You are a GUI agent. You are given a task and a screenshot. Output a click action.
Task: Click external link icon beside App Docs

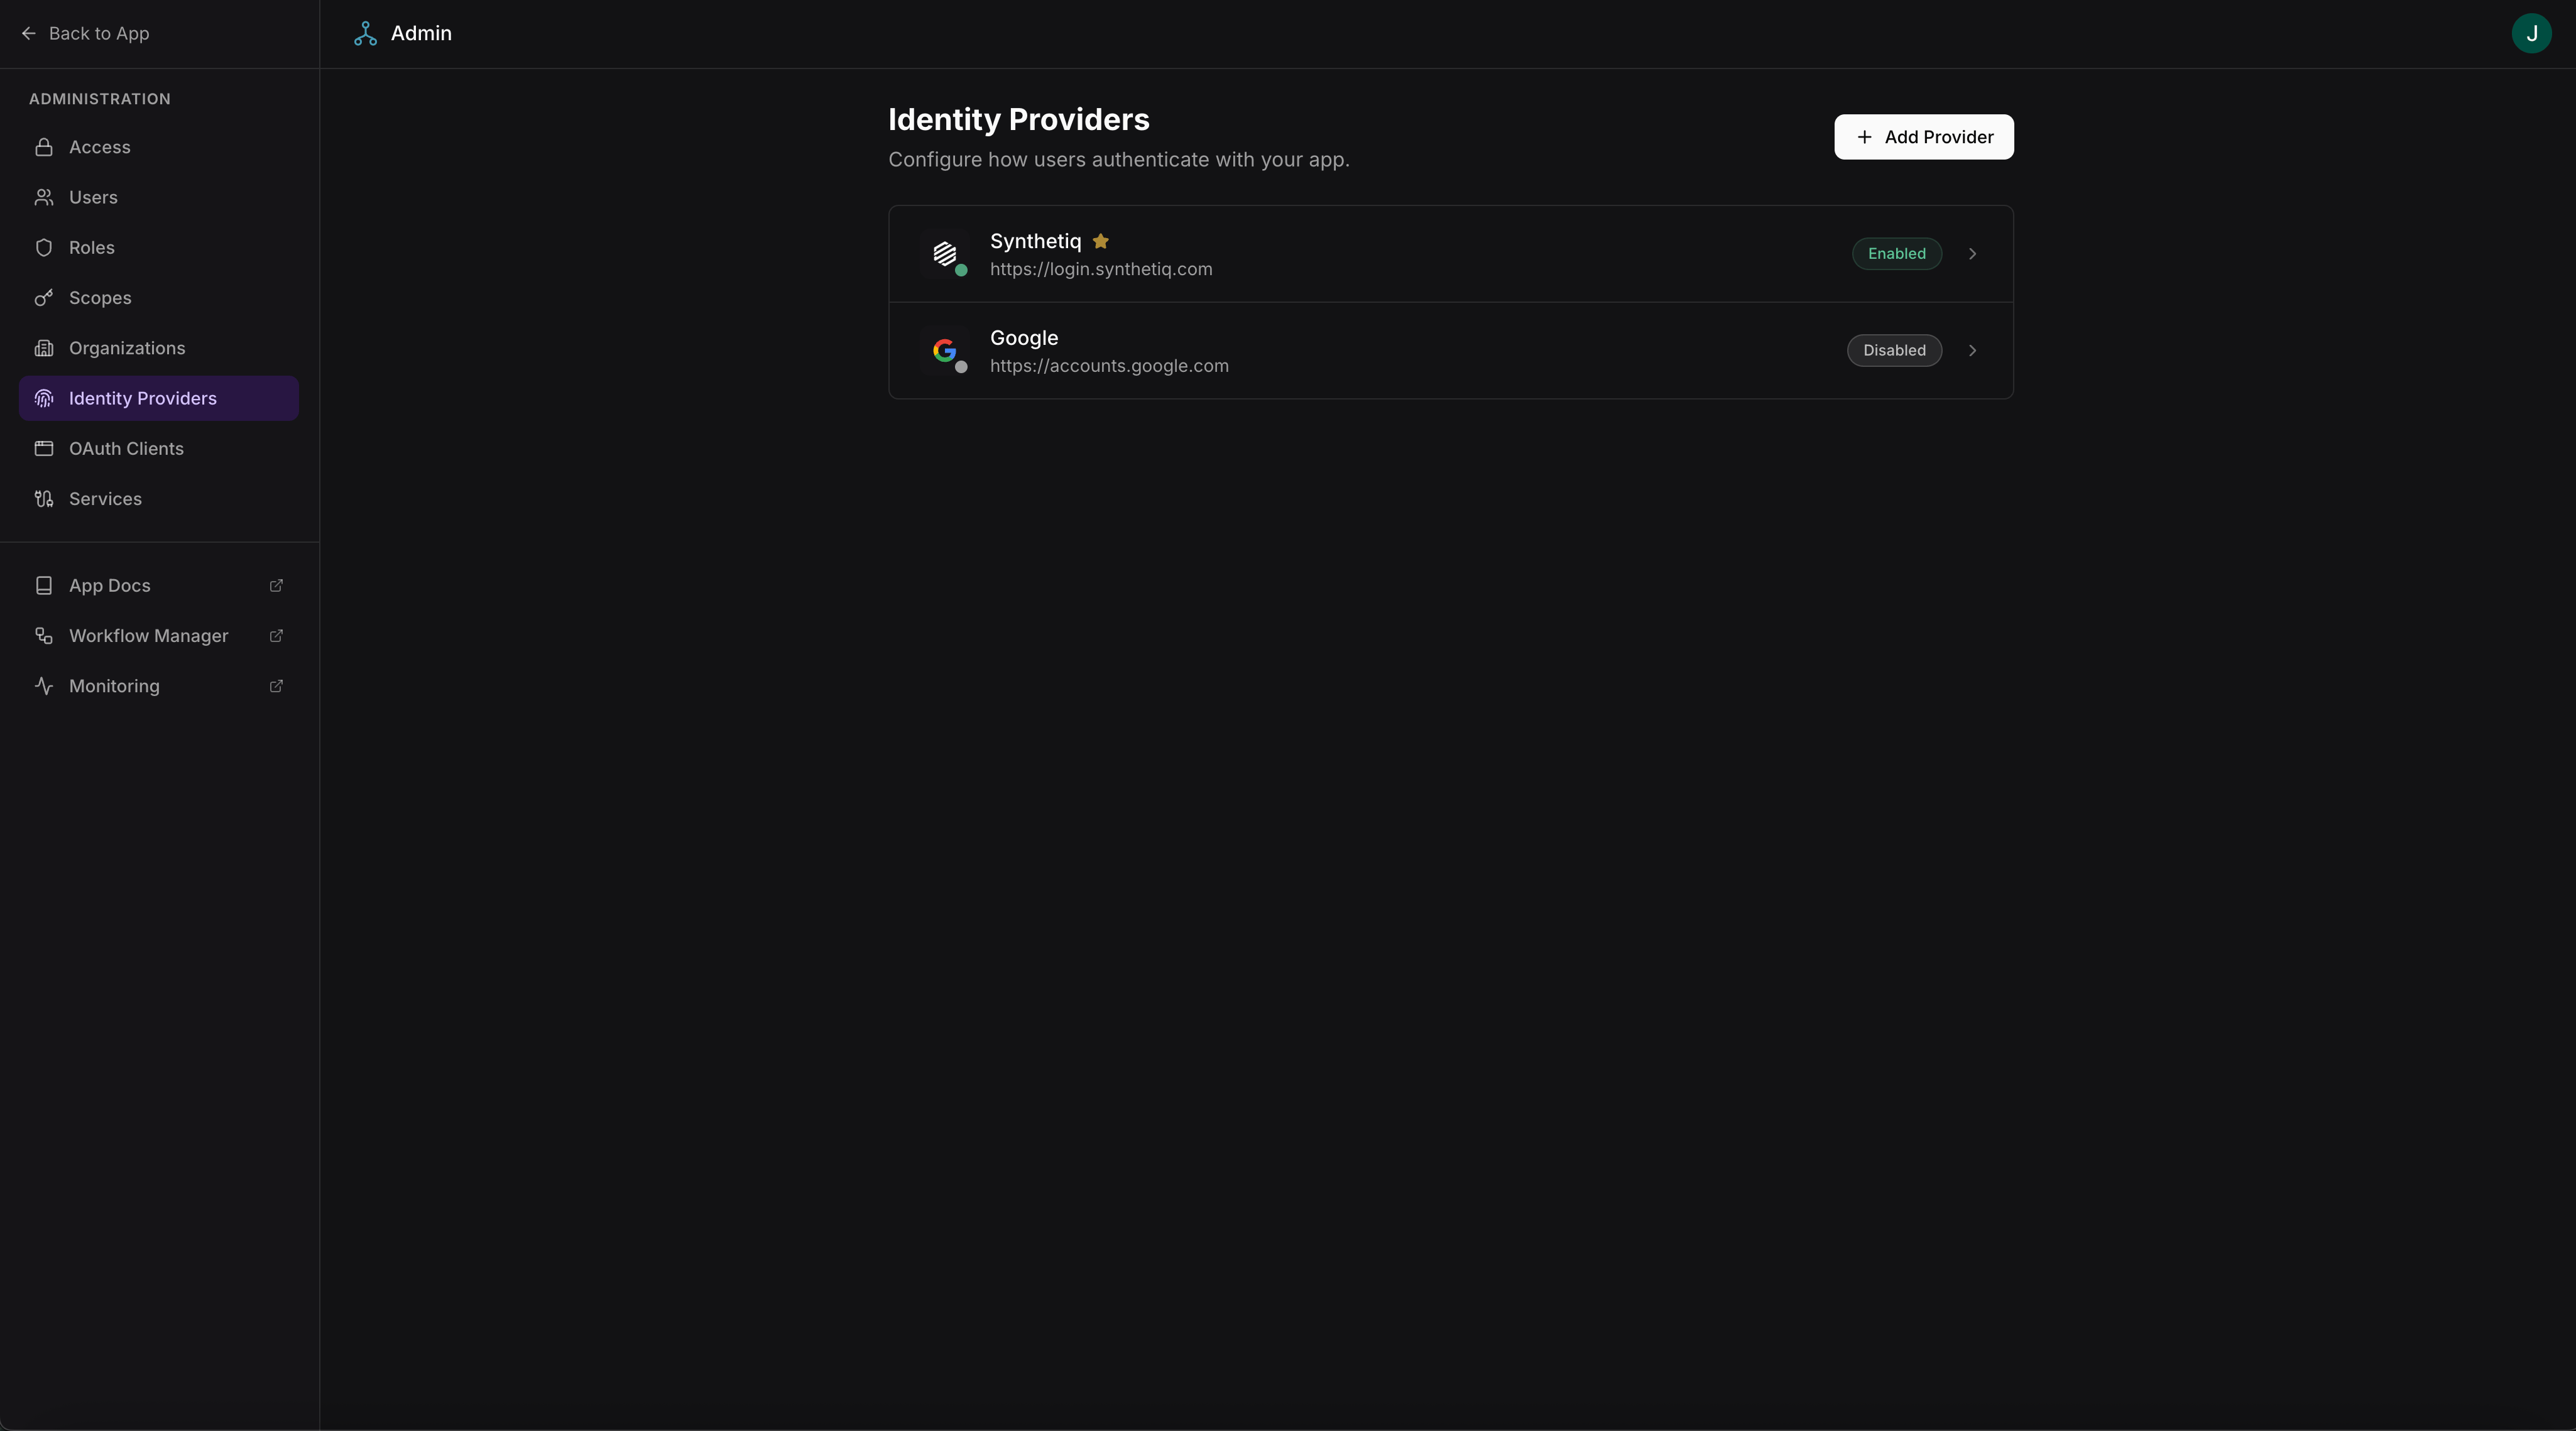(277, 586)
